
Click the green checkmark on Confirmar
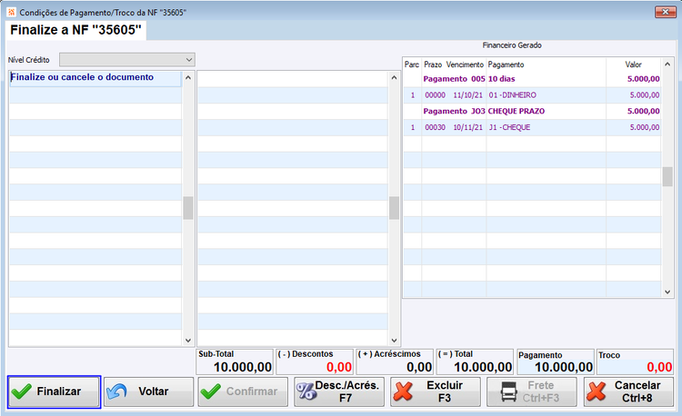(x=211, y=391)
